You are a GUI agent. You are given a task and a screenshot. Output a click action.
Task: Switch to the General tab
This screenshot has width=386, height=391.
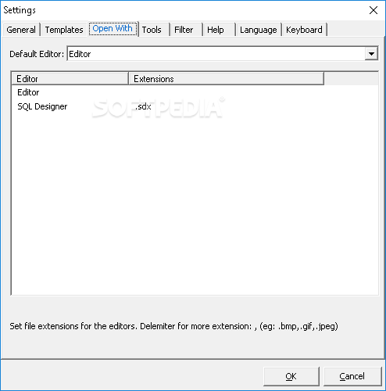(x=21, y=30)
